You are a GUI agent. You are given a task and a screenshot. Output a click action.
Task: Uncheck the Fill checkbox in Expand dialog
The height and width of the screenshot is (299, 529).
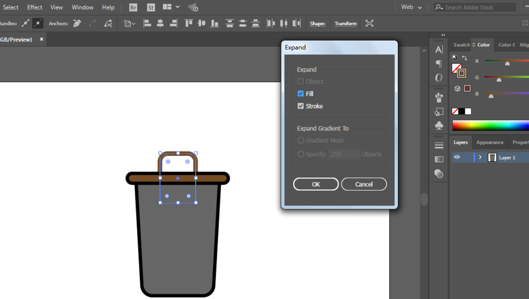coord(301,94)
